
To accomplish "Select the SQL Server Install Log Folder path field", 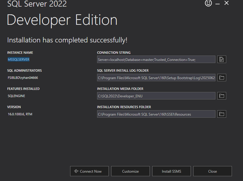I will pos(156,78).
